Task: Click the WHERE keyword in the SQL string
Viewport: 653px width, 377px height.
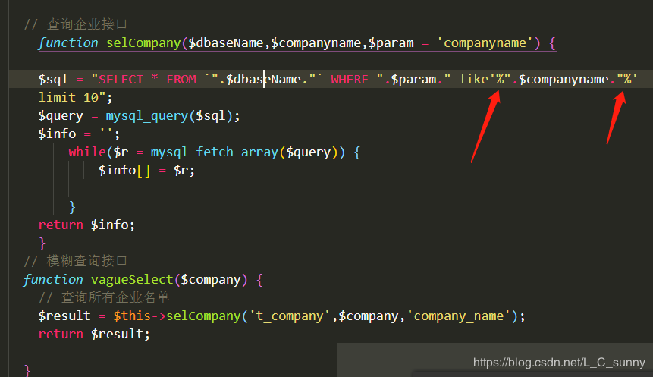Action: (350, 80)
